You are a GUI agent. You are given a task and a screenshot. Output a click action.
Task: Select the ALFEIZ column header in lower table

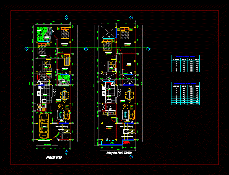click(197, 86)
